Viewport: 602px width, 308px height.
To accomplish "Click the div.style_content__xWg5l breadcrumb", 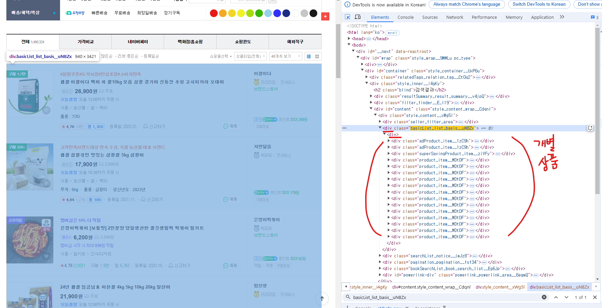I will tap(500, 287).
